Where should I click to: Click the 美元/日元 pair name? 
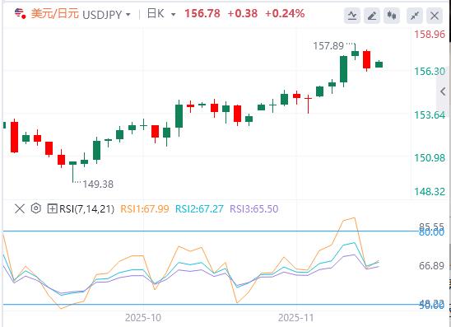(54, 13)
